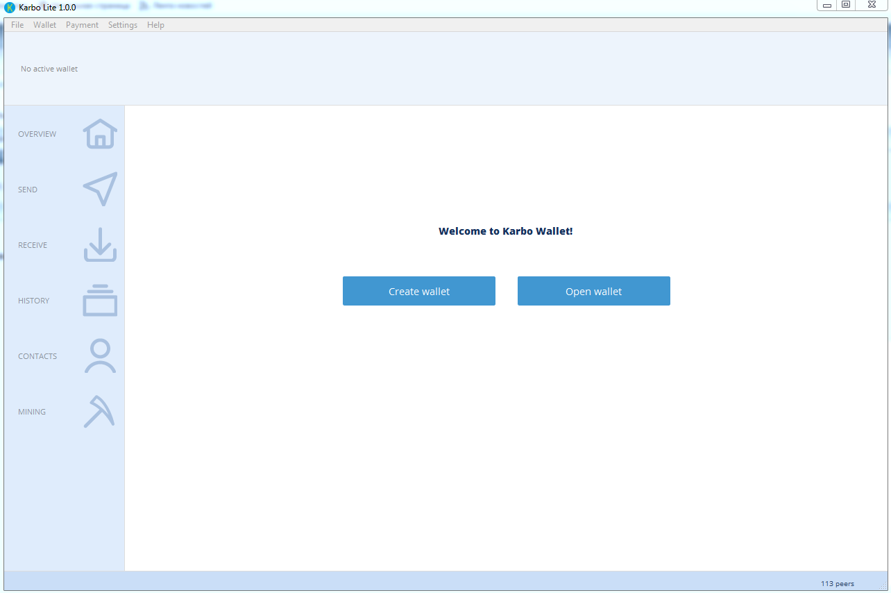The image size is (891, 593).
Task: Select the HISTORY sidebar label
Action: pyautogui.click(x=34, y=301)
